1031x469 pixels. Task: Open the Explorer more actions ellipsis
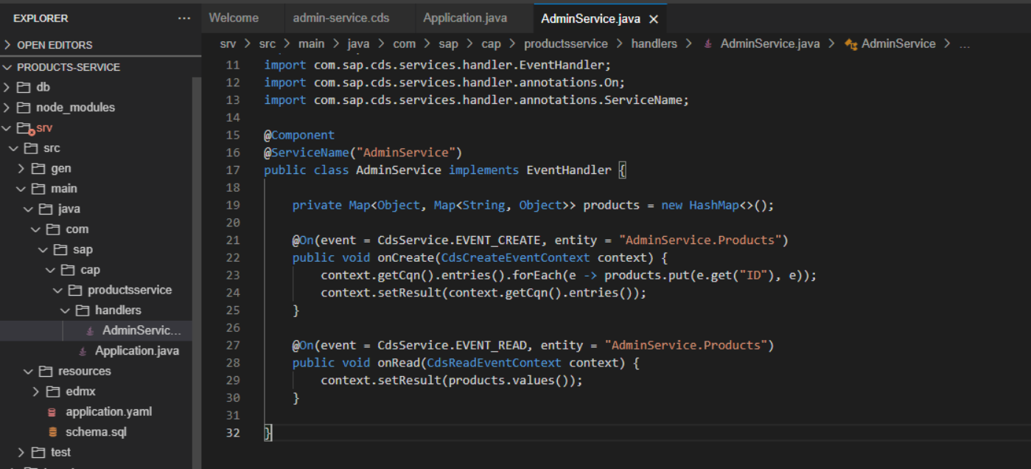(x=184, y=18)
